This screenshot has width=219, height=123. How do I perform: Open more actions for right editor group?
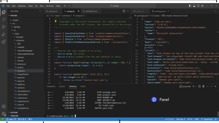point(215,11)
